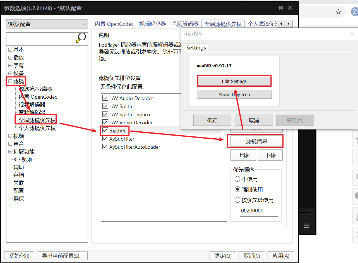Image resolution: width=358 pixels, height=263 pixels.
Task: Click the 上移 move up button
Action: coord(243,155)
